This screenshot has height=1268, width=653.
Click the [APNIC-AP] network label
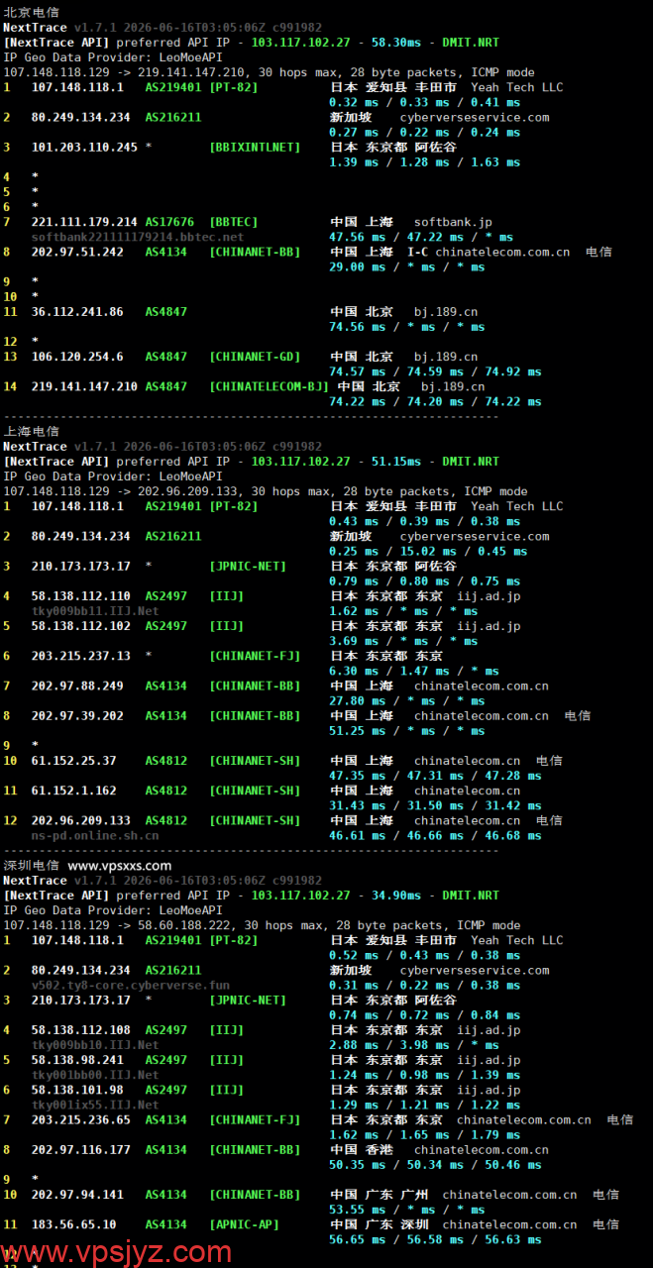tap(244, 1224)
